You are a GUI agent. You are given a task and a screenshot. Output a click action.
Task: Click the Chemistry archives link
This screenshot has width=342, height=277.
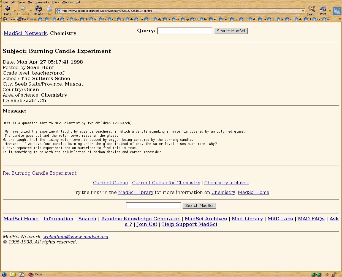tap(226, 183)
